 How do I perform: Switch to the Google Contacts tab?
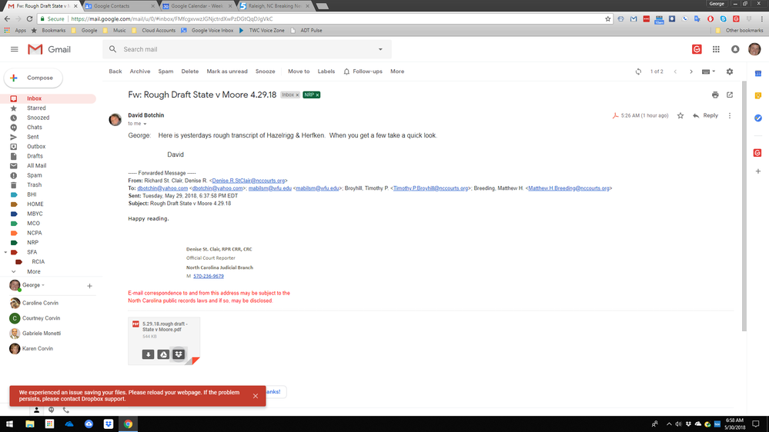tap(119, 6)
